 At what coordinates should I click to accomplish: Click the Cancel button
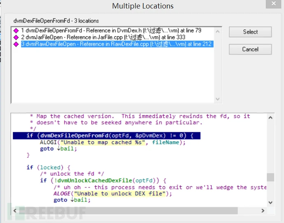click(x=250, y=49)
